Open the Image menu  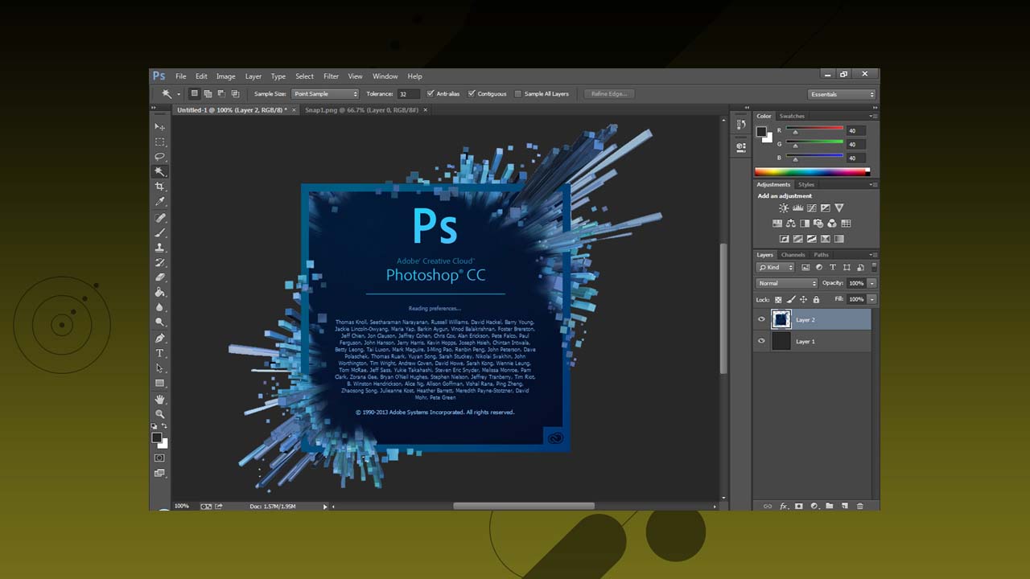click(226, 76)
